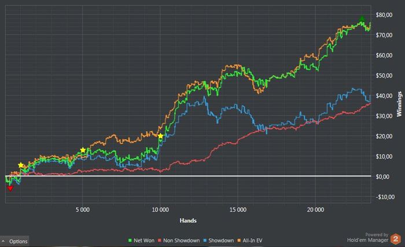Click the 10 000 hands axis label

tap(160, 210)
